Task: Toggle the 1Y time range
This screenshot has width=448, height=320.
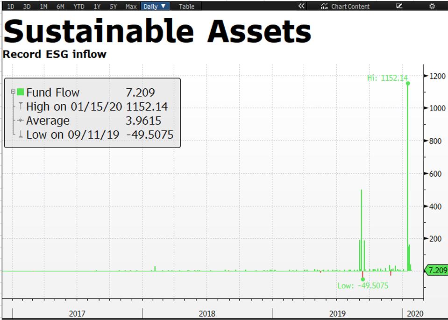Action: [x=96, y=6]
